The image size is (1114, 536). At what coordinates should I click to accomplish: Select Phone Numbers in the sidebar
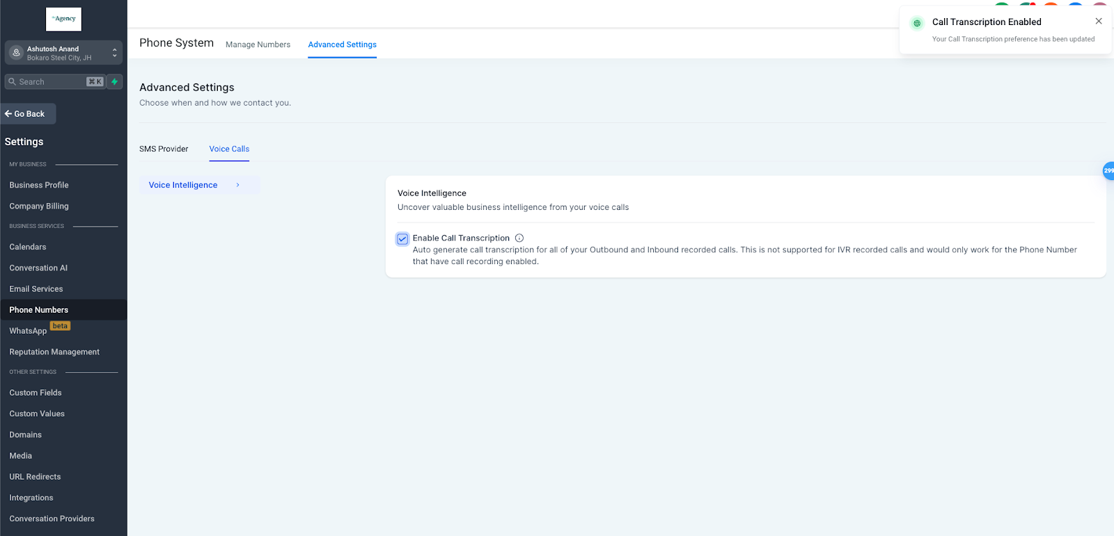tap(63, 310)
